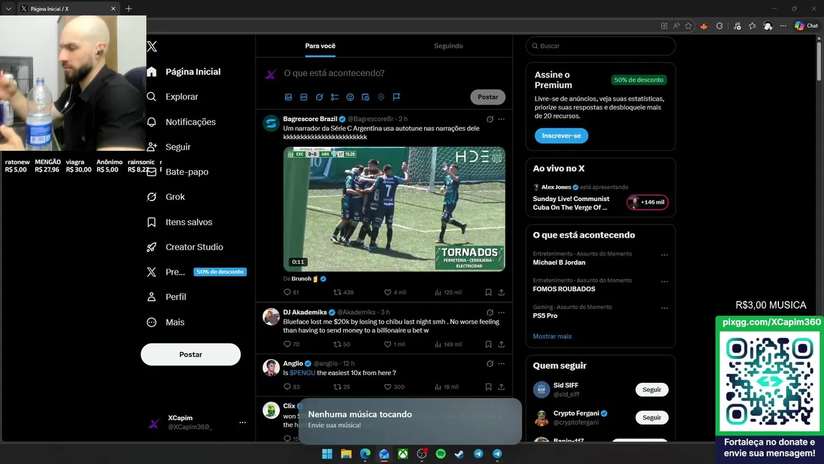The image size is (824, 464).
Task: Open Notificações in the sidebar
Action: click(181, 122)
